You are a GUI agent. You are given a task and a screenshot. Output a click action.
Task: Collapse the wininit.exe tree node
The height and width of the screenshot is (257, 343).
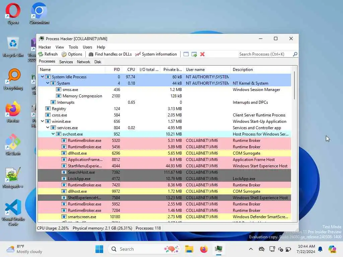(43, 121)
